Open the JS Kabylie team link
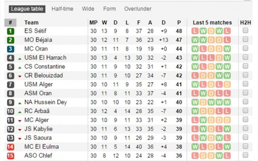258x161 pixels. point(39,129)
